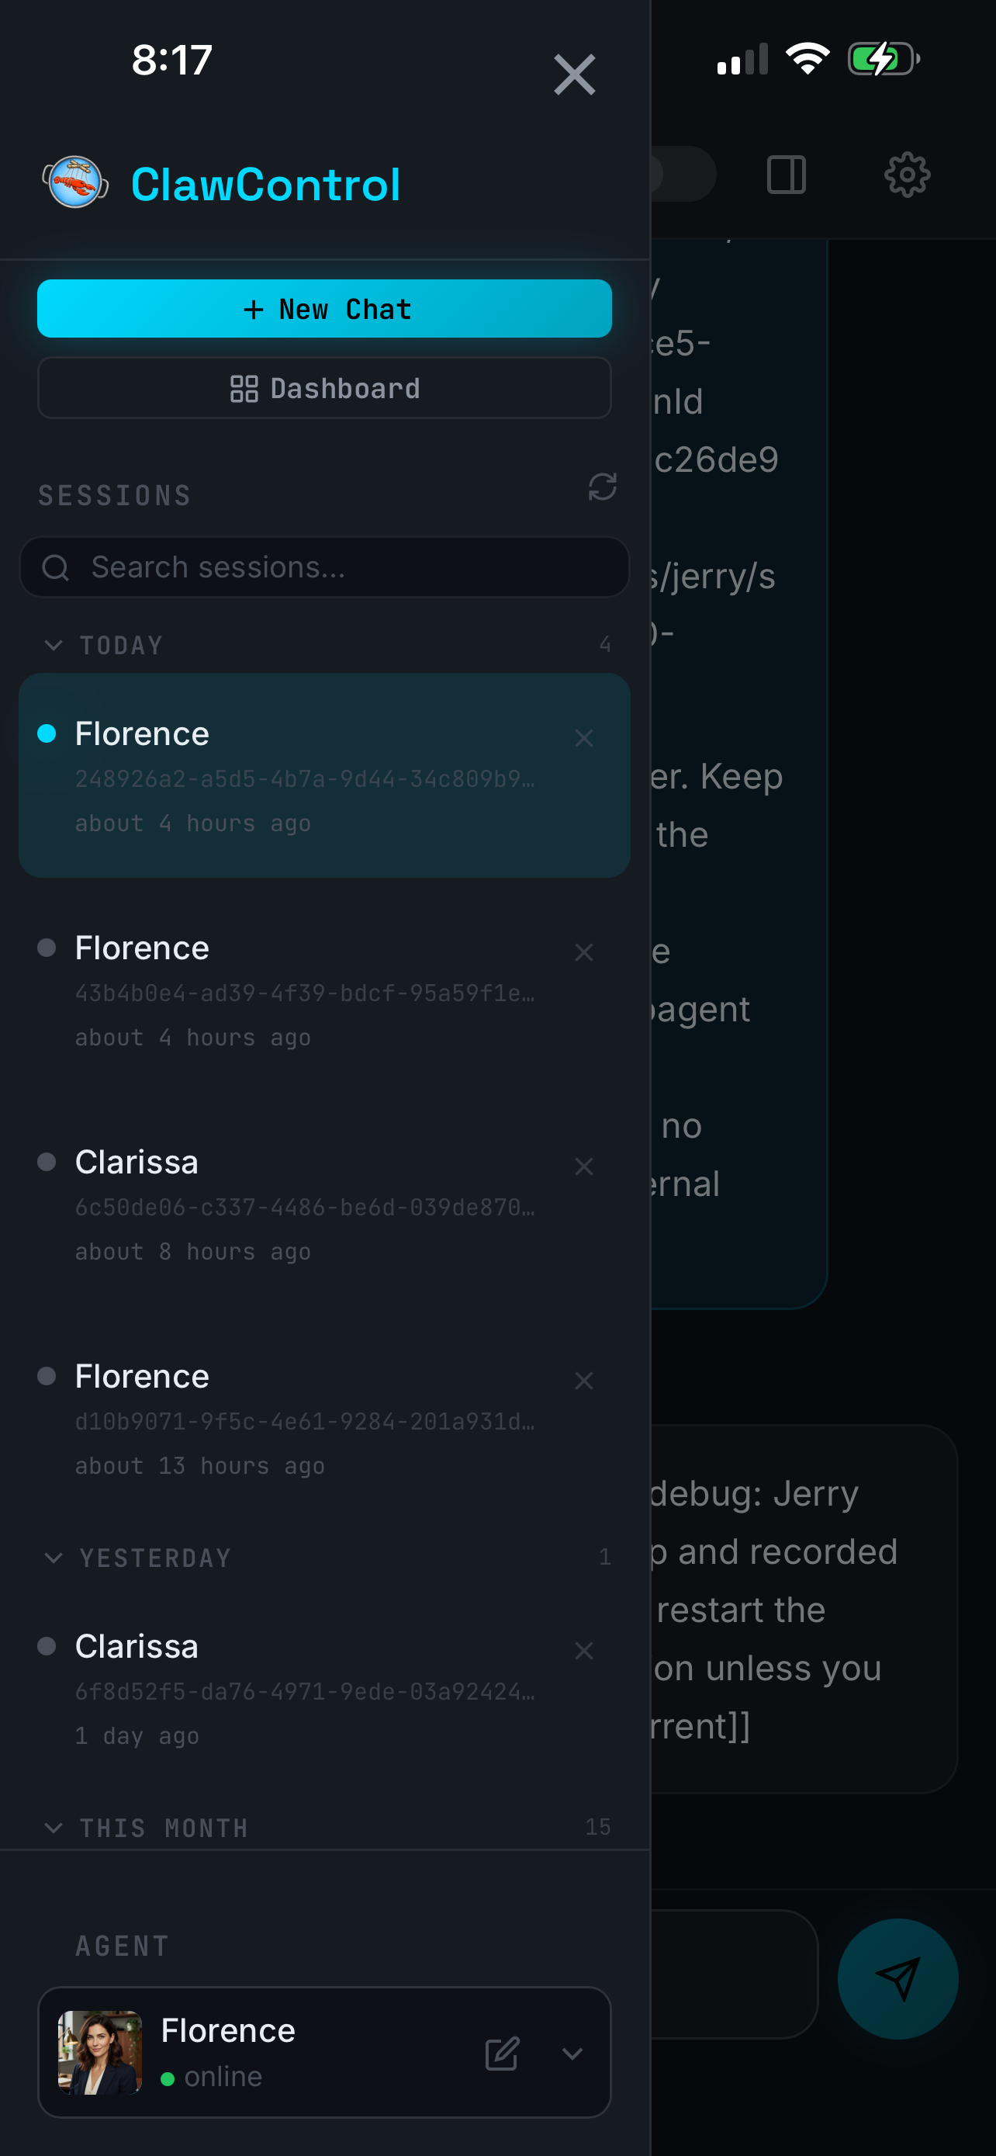Start a New Chat
Screen dimensions: 996x2156
click(323, 308)
